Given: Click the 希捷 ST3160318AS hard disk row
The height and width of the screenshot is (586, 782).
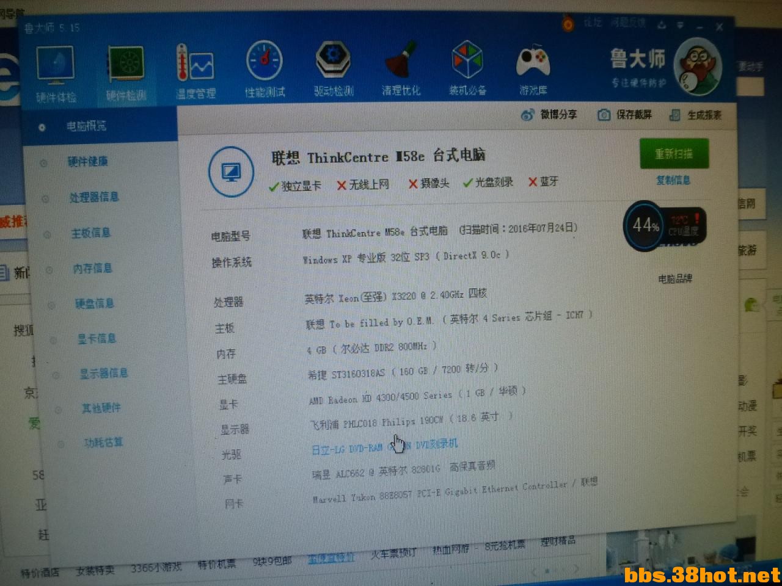Looking at the screenshot, I should (403, 371).
